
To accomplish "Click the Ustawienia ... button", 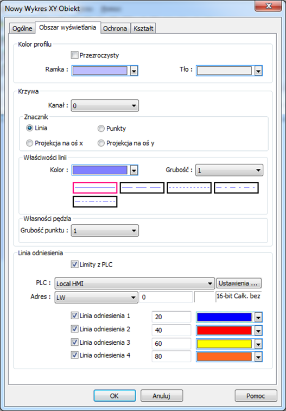I will point(239,283).
